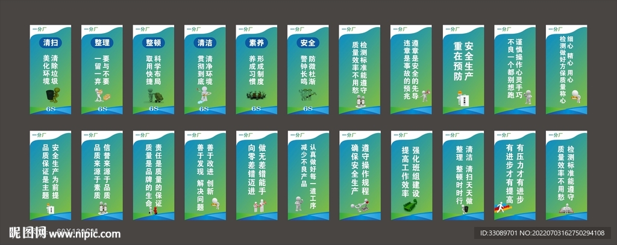The height and width of the screenshot is (245, 617).
Task: Select the 整顿 title badge
Action: coord(154,43)
